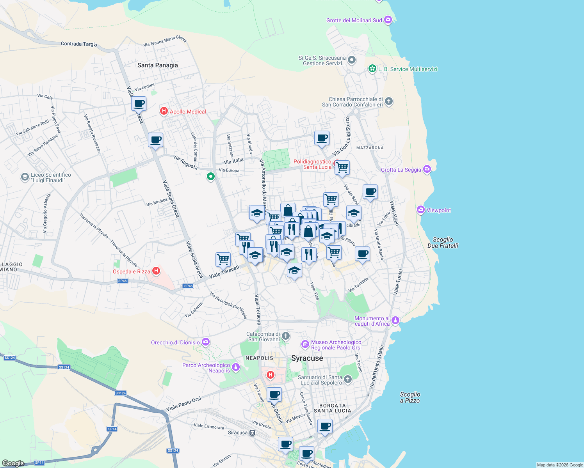This screenshot has width=584, height=468.
Task: Click the Viewpoint binoculars marker on the coast
Action: point(420,210)
